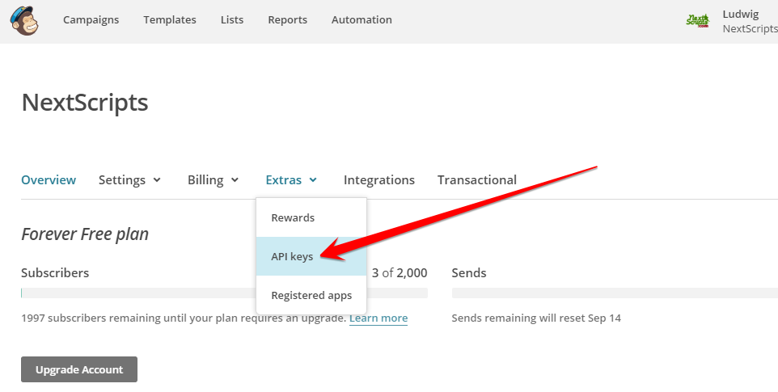The height and width of the screenshot is (392, 778).
Task: Go to Templates in top navigation
Action: coord(170,20)
